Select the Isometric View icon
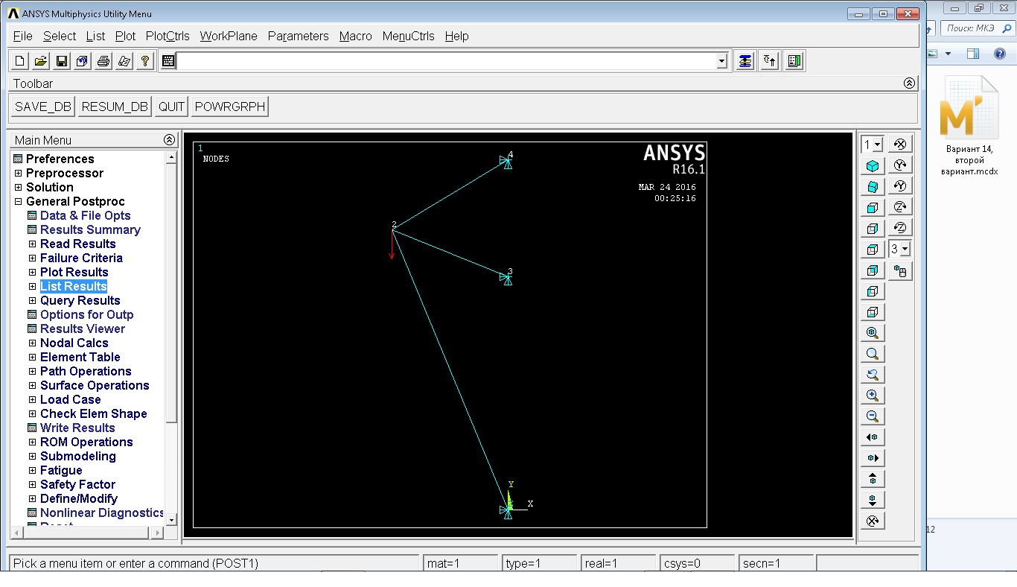Viewport: 1017px width, 587px height. coord(872,165)
